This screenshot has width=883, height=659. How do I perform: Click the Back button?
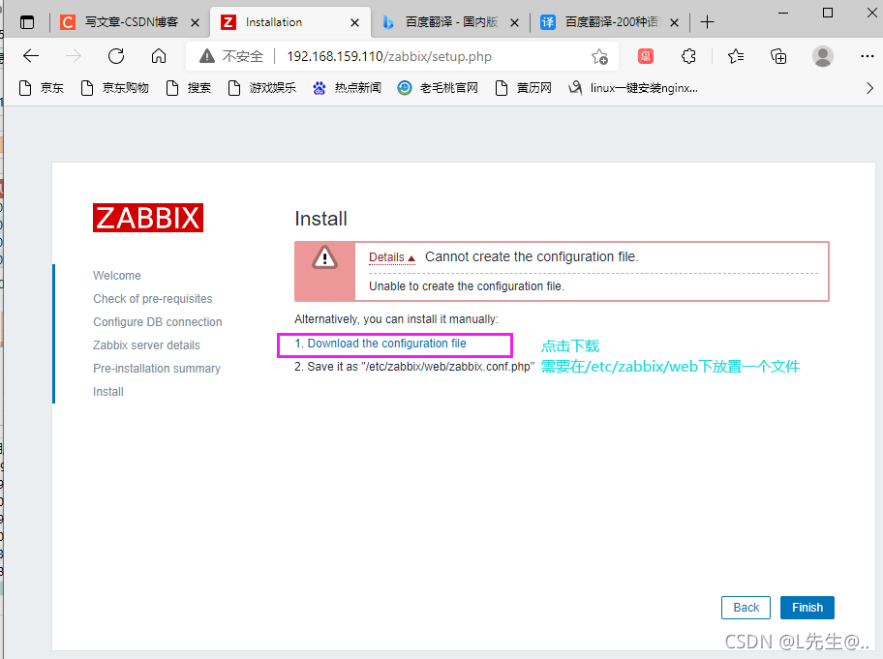(x=746, y=607)
